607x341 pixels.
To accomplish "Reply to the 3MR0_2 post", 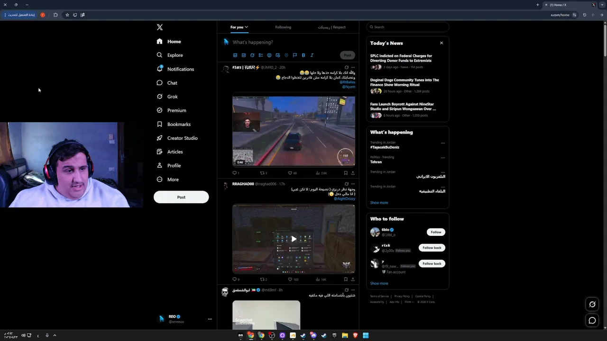I will point(236,173).
